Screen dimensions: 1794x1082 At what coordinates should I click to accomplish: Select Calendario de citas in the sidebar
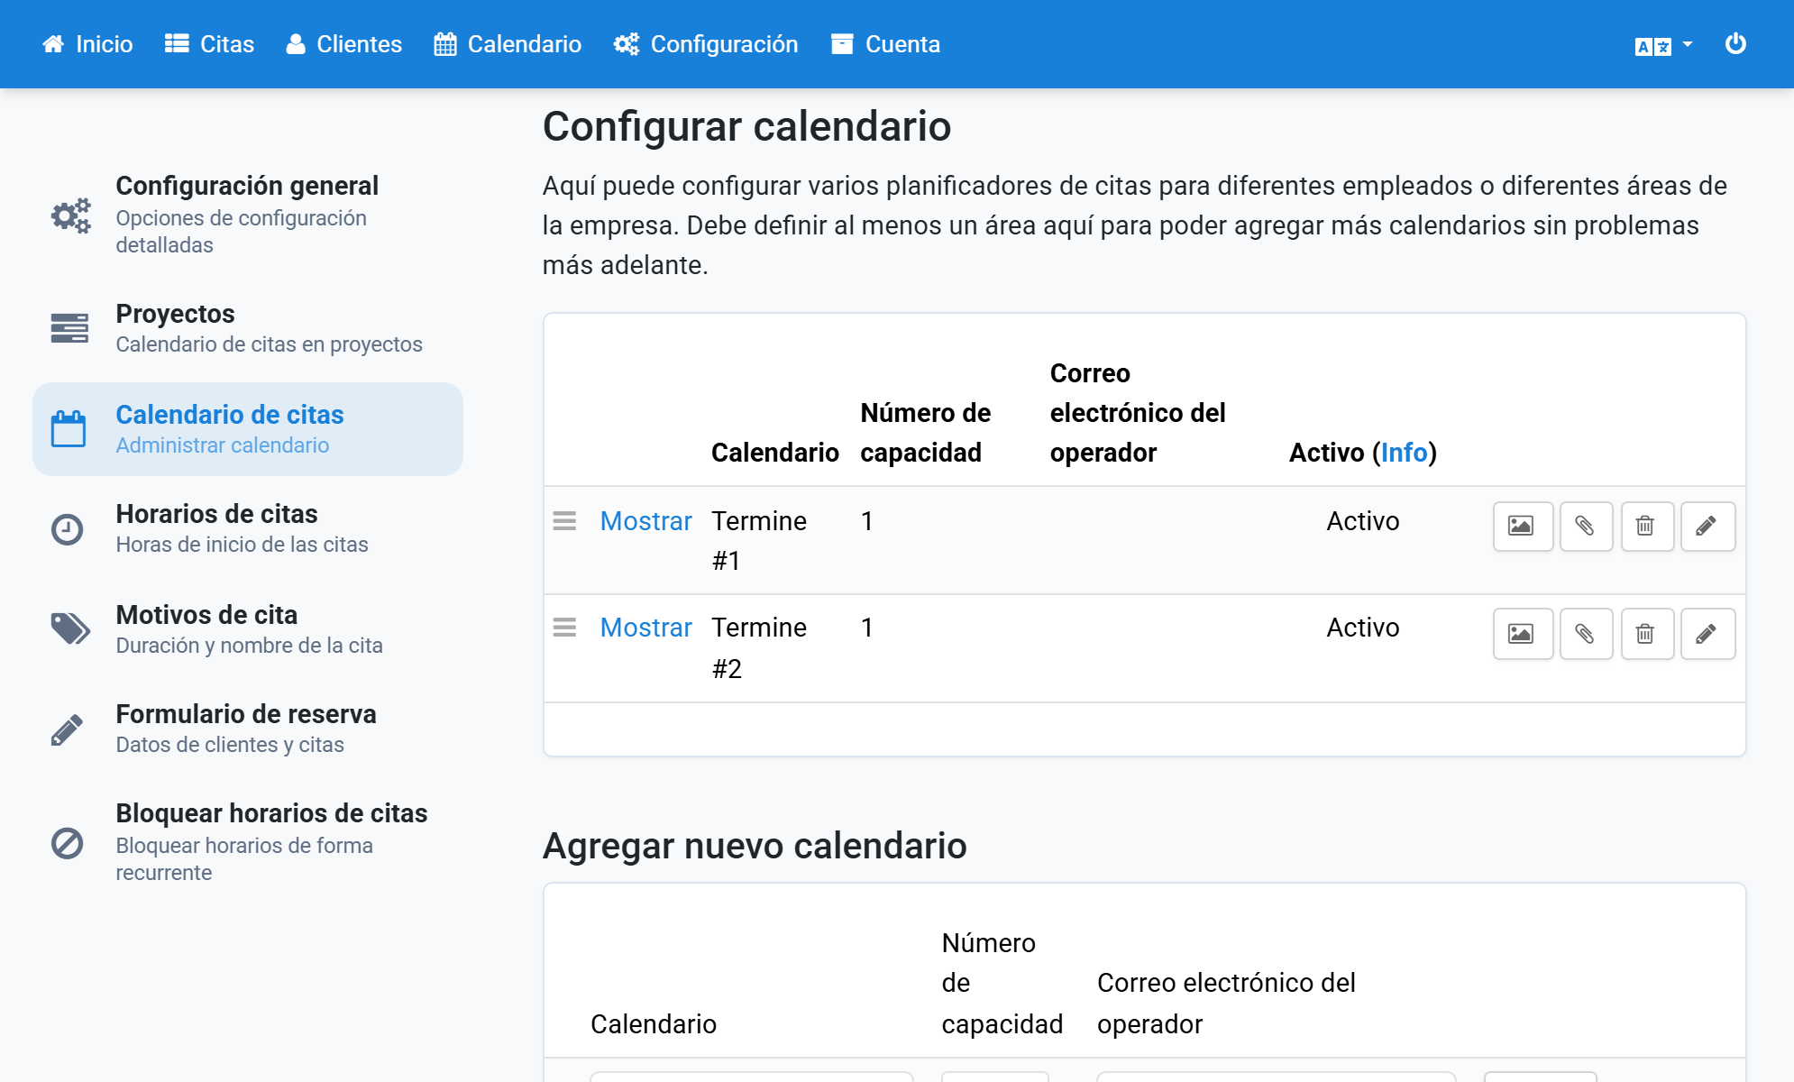click(x=248, y=429)
